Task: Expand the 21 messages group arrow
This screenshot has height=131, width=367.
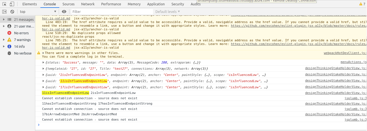Action: (x=4, y=19)
